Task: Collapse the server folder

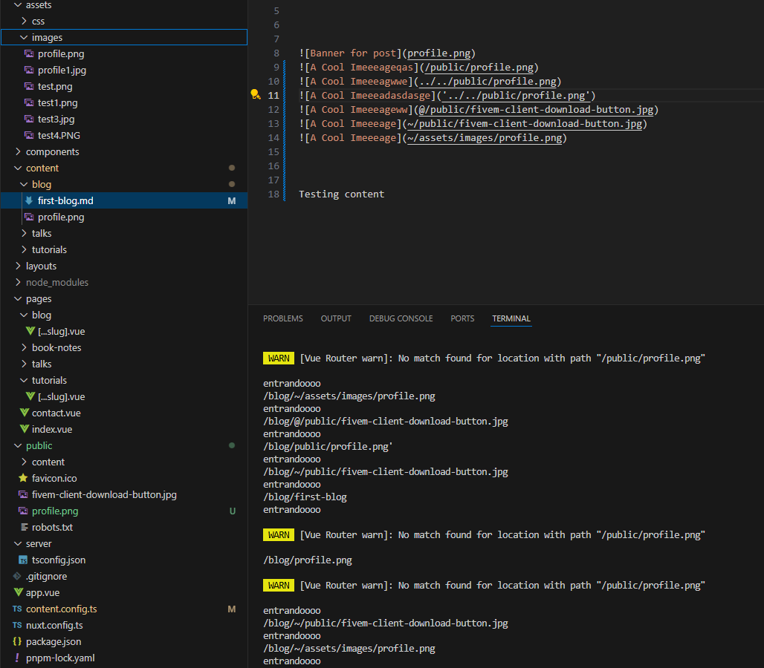Action: [x=18, y=543]
